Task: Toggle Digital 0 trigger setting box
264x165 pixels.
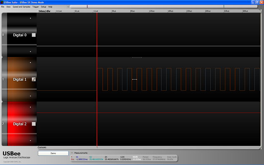Action: [x=34, y=35]
